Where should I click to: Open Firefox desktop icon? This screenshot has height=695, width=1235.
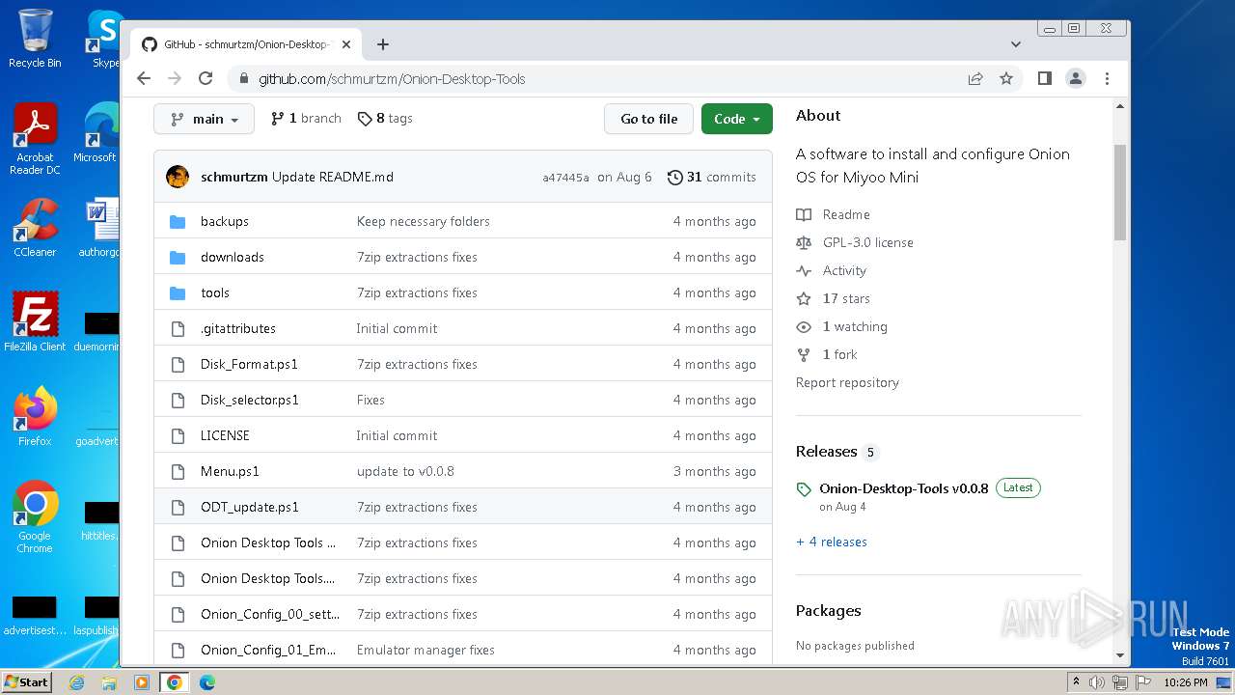[x=35, y=417]
